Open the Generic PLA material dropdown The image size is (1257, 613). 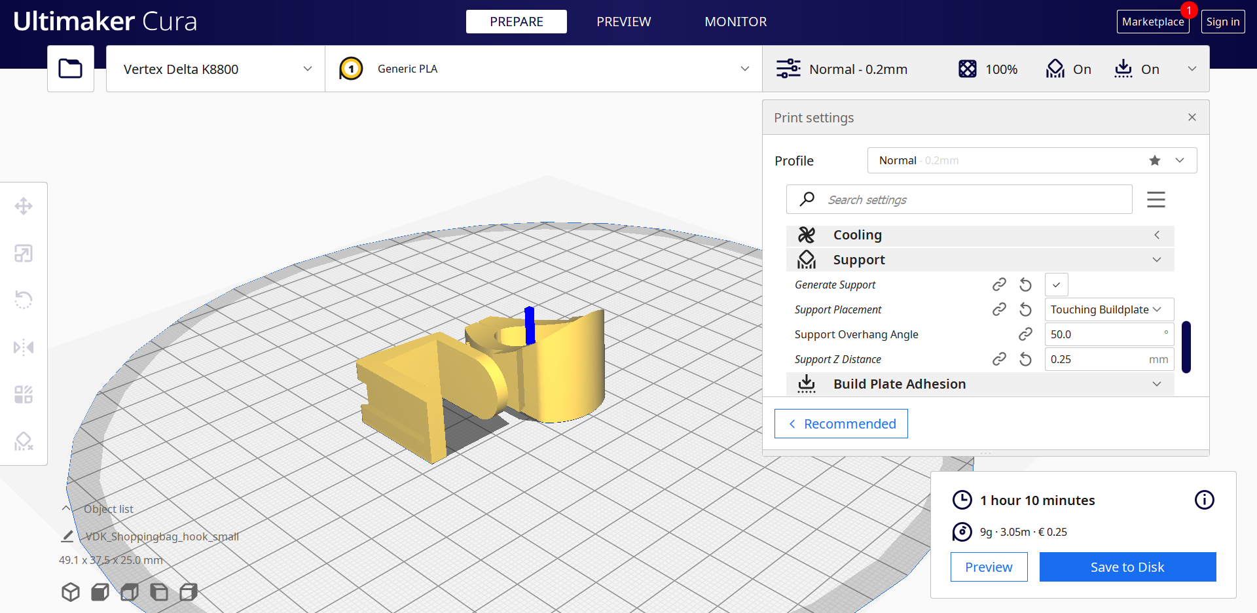point(544,69)
